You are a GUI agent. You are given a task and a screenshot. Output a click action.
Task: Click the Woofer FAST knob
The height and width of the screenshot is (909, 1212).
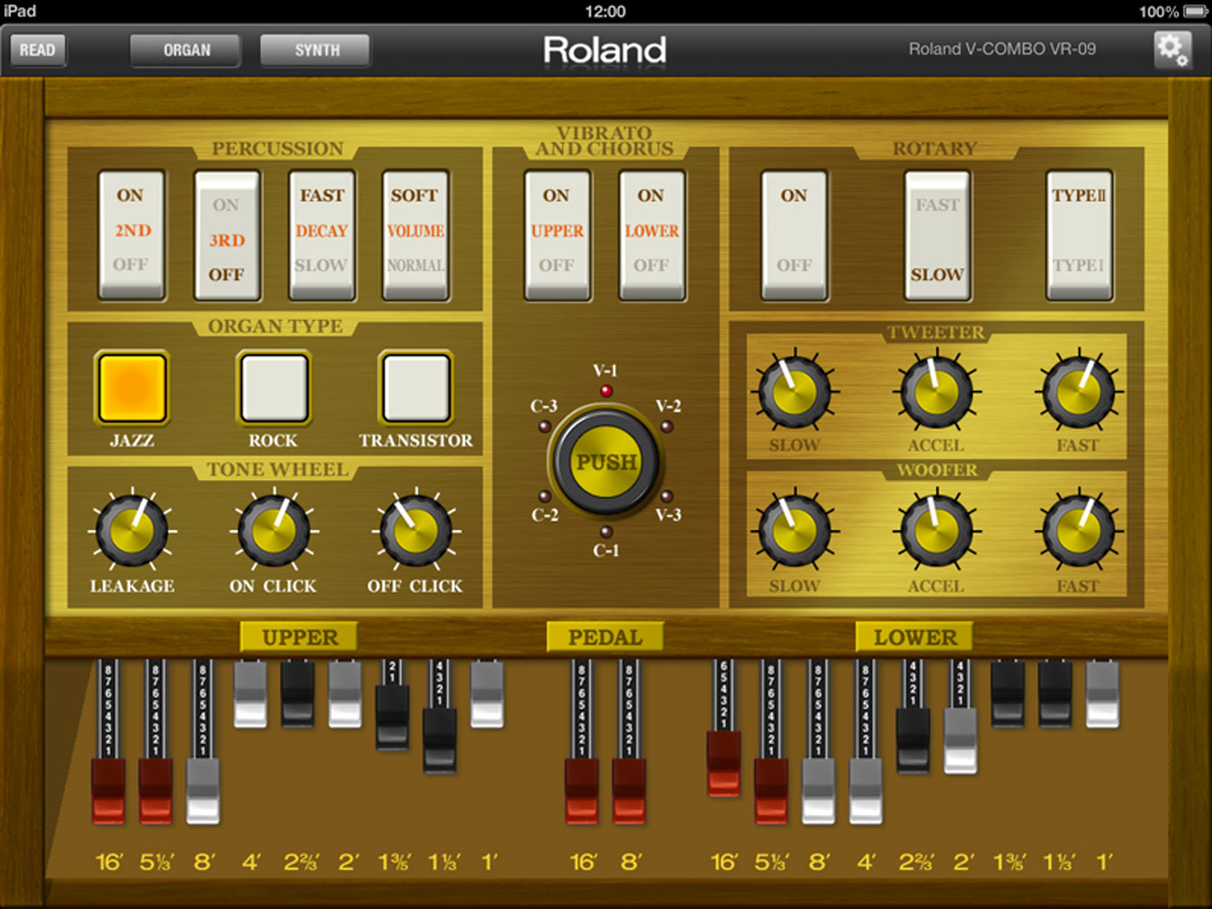(1078, 530)
